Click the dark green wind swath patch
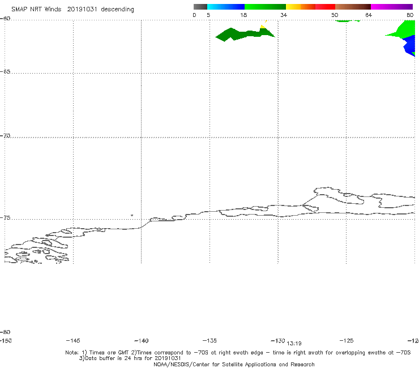Image resolution: width=419 pixels, height=368 pixels. pyautogui.click(x=245, y=35)
